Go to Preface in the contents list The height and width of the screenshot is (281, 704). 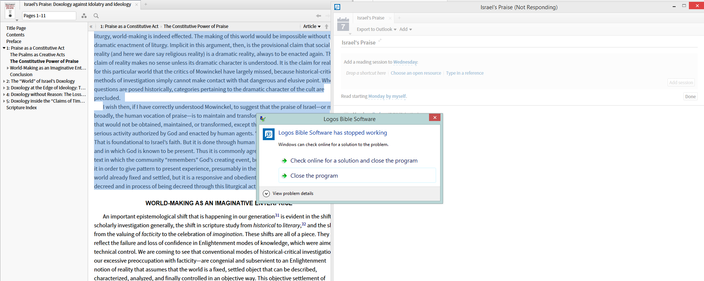[14, 42]
